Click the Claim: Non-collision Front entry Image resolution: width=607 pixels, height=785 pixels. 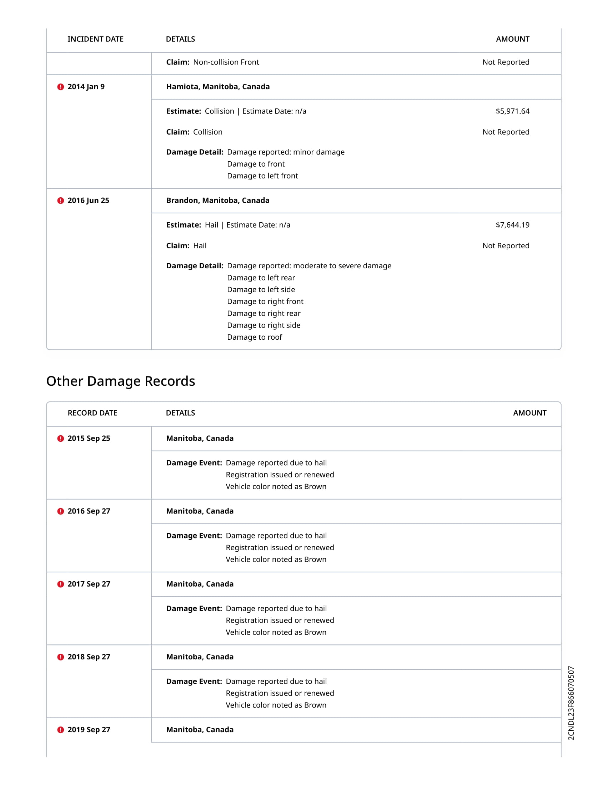pyautogui.click(x=212, y=62)
